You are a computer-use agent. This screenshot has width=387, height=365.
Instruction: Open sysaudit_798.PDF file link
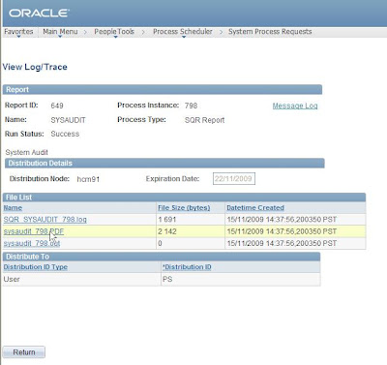click(x=34, y=231)
